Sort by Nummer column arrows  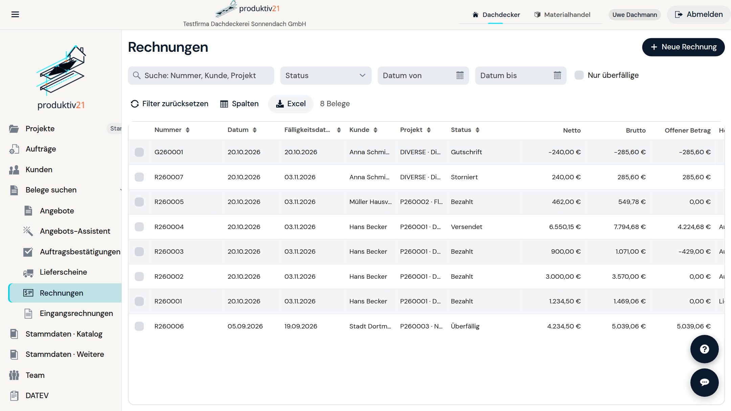tap(187, 130)
